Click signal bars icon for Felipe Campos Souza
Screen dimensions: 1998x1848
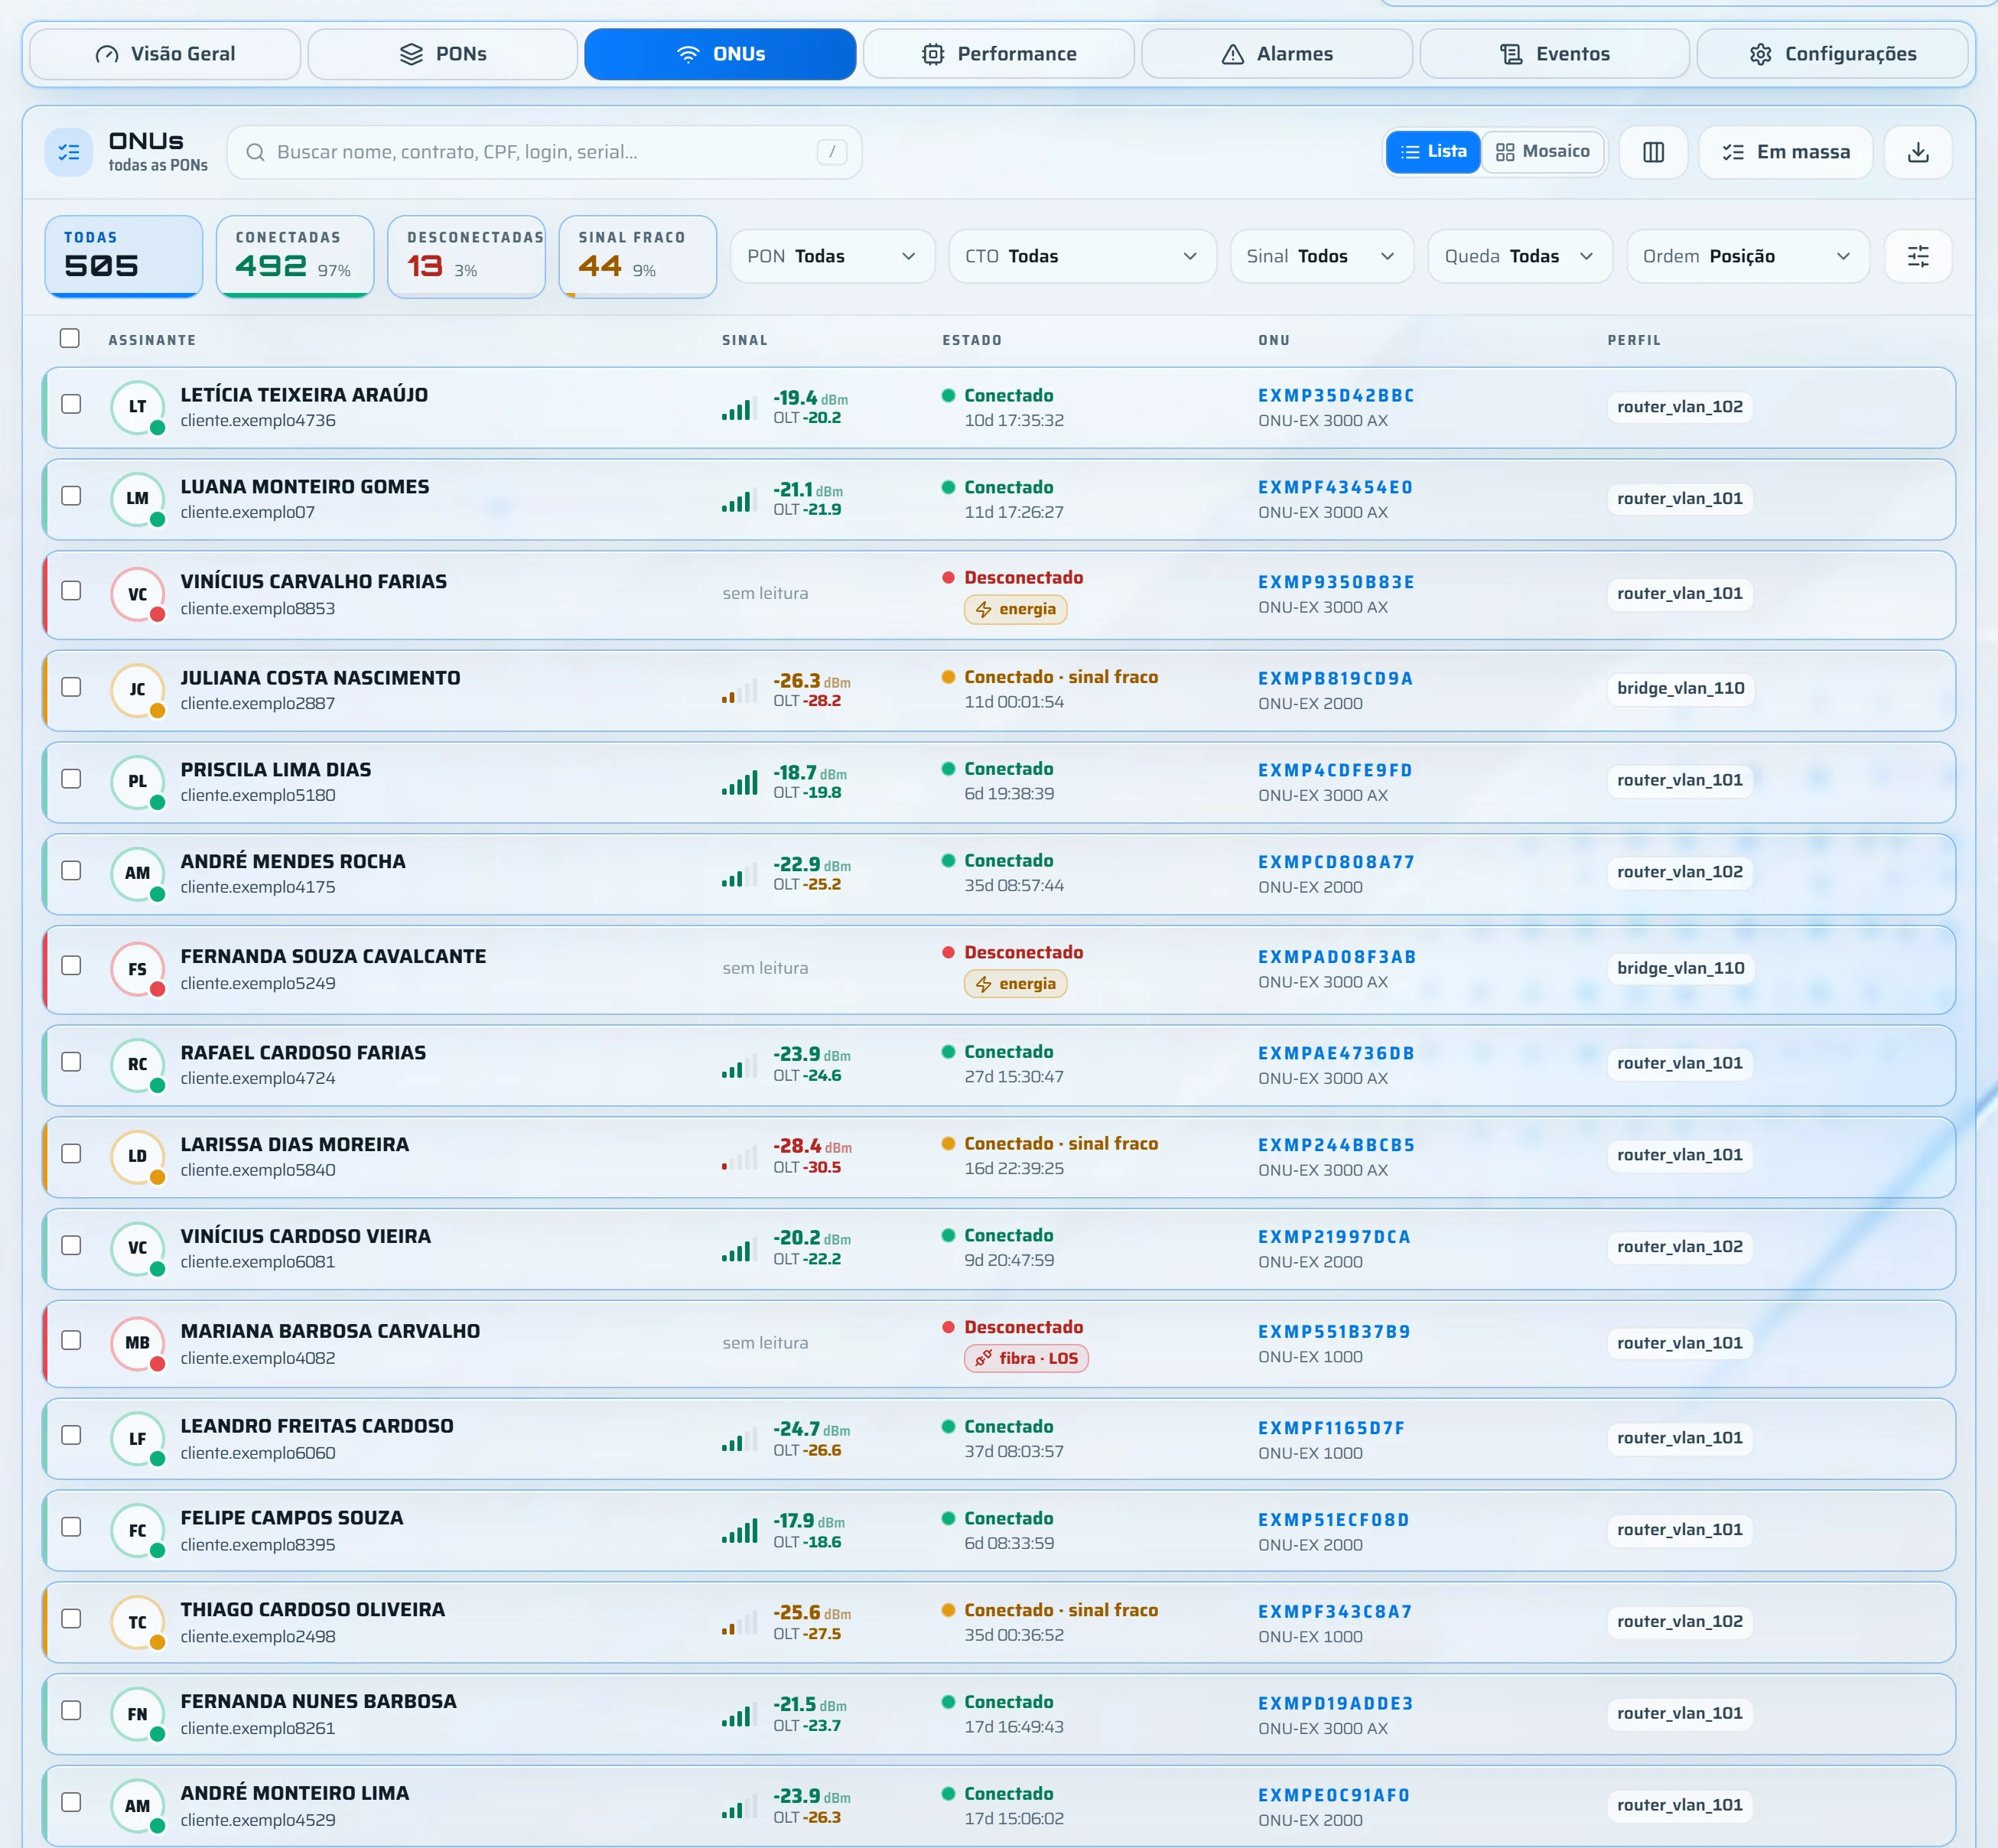pos(739,1531)
